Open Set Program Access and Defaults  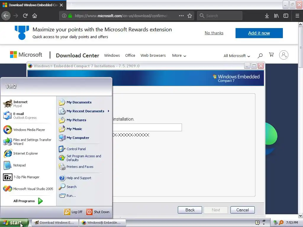point(84,158)
